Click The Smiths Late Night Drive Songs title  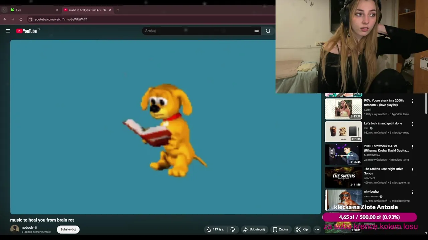click(x=384, y=171)
